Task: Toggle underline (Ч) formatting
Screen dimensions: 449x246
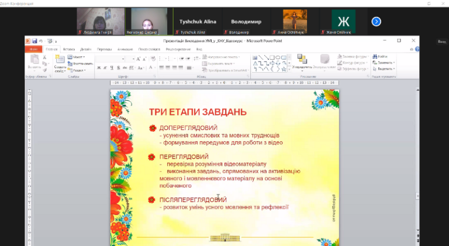Action: [110, 68]
